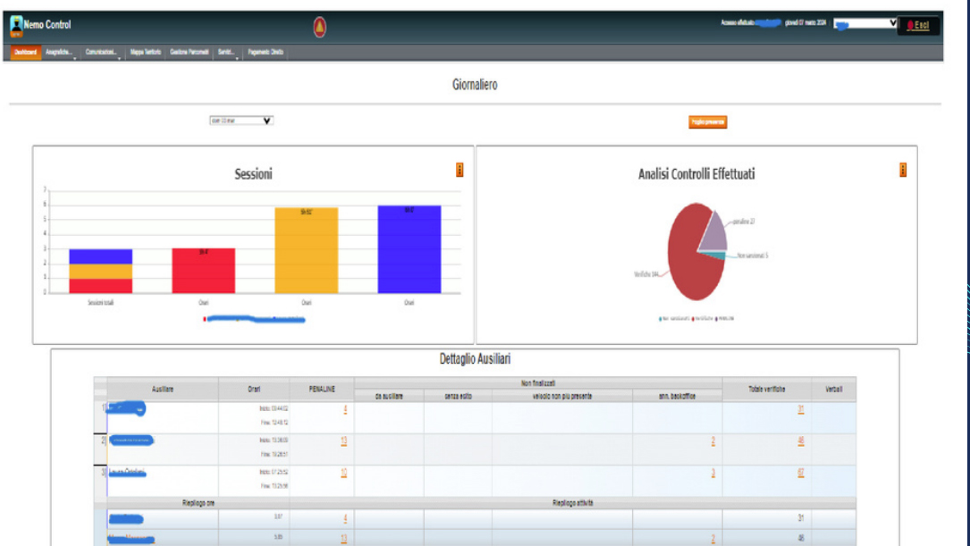Click the 'senza esito' sub-header
Viewport: 970px width, 546px height.
[x=459, y=397]
